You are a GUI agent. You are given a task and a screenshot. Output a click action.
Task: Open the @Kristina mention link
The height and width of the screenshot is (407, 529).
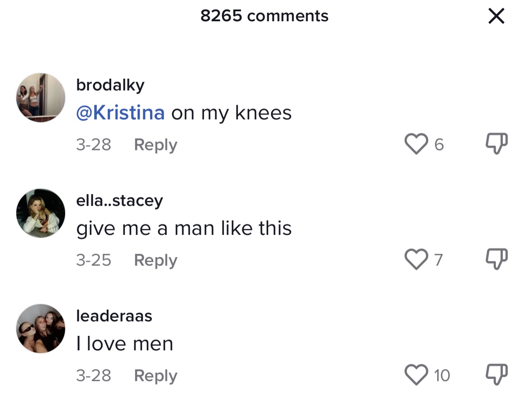[x=120, y=113]
